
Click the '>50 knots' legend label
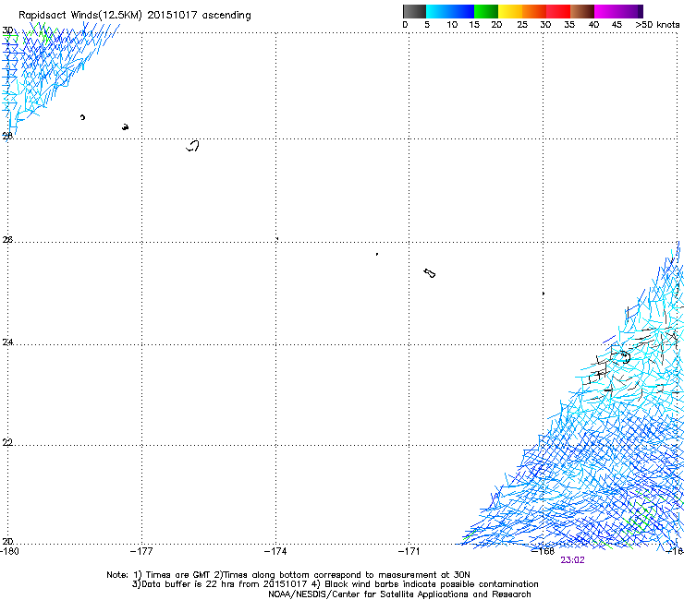[657, 25]
